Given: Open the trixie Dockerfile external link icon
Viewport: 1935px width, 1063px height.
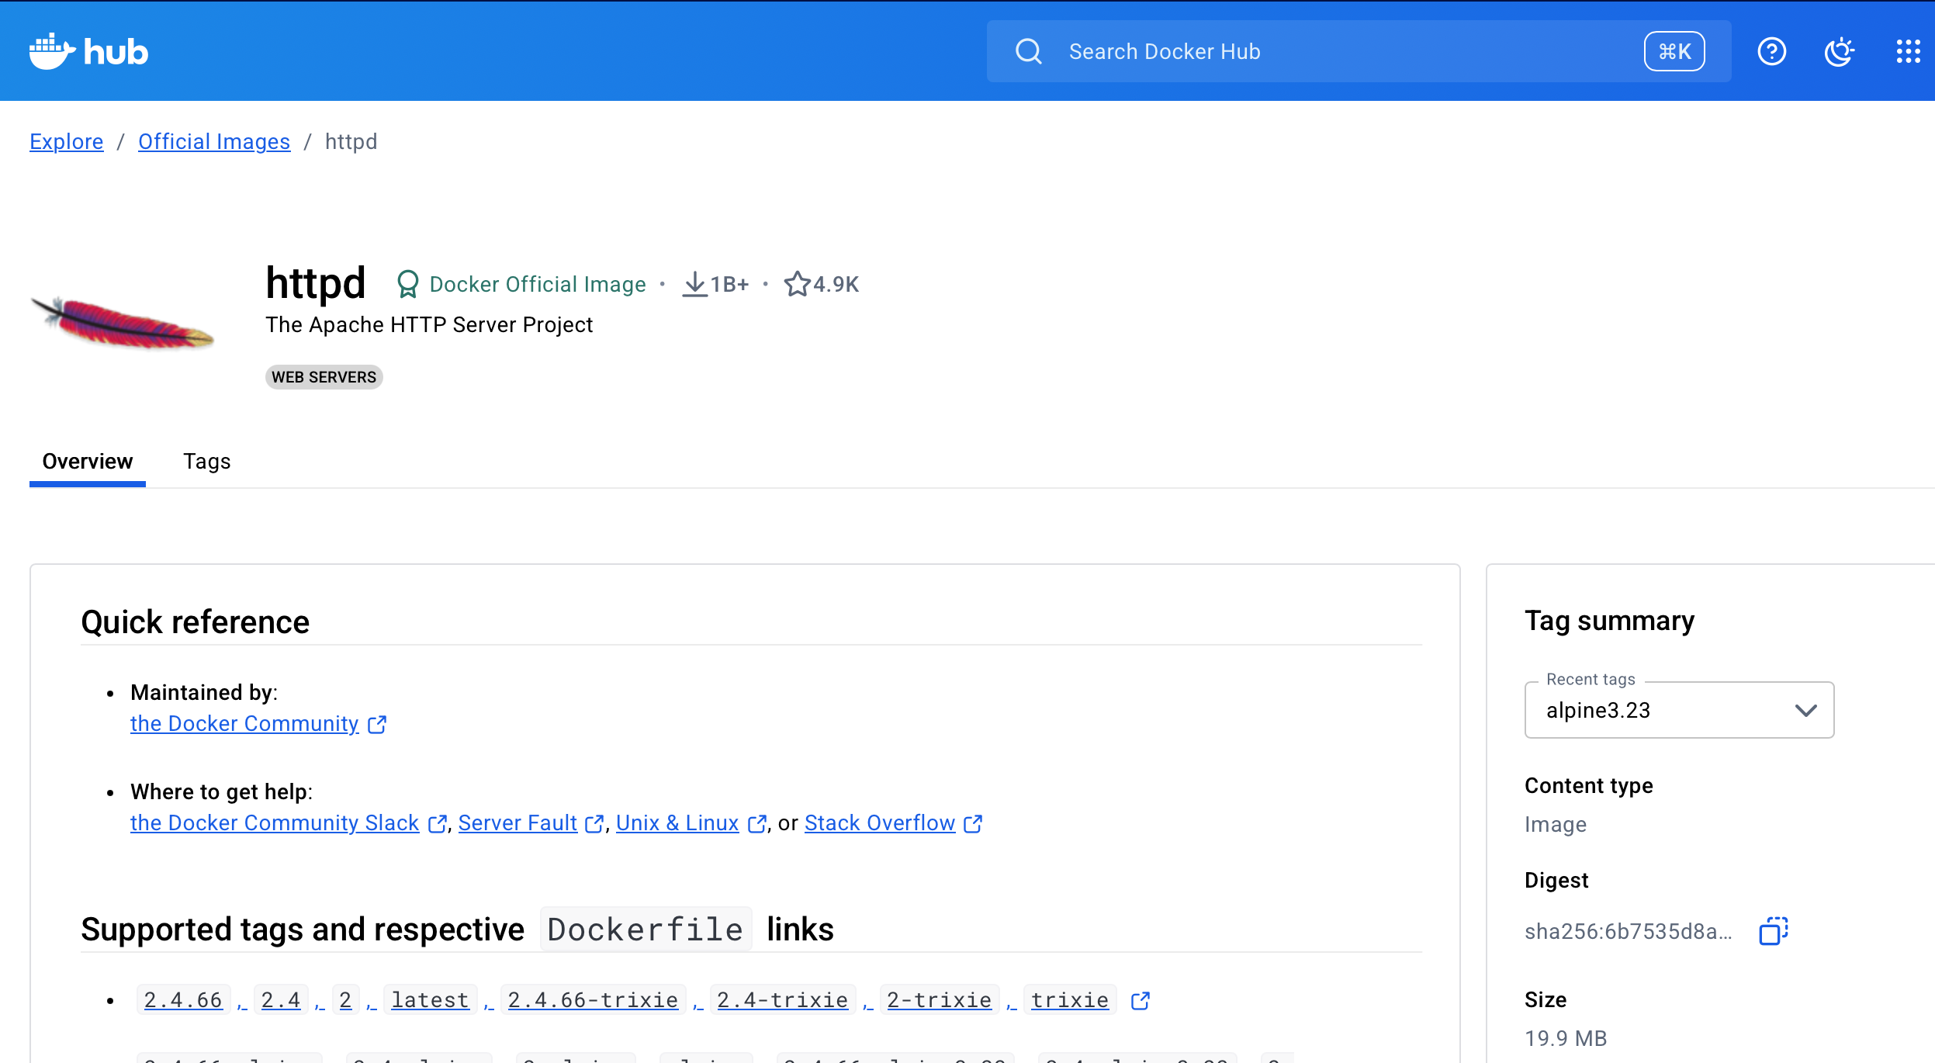Looking at the screenshot, I should pos(1140,1000).
